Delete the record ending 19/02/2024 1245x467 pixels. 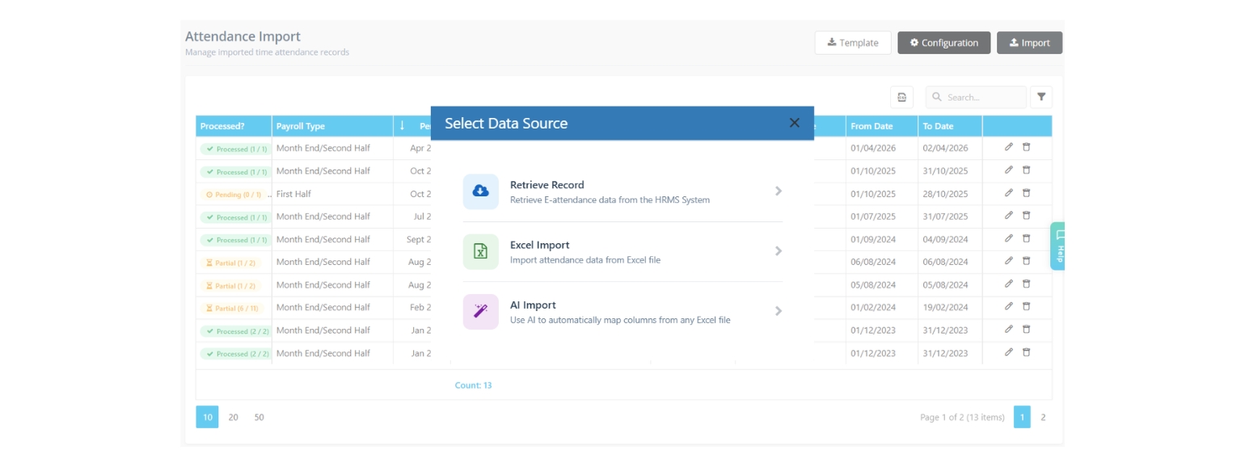pyautogui.click(x=1027, y=306)
